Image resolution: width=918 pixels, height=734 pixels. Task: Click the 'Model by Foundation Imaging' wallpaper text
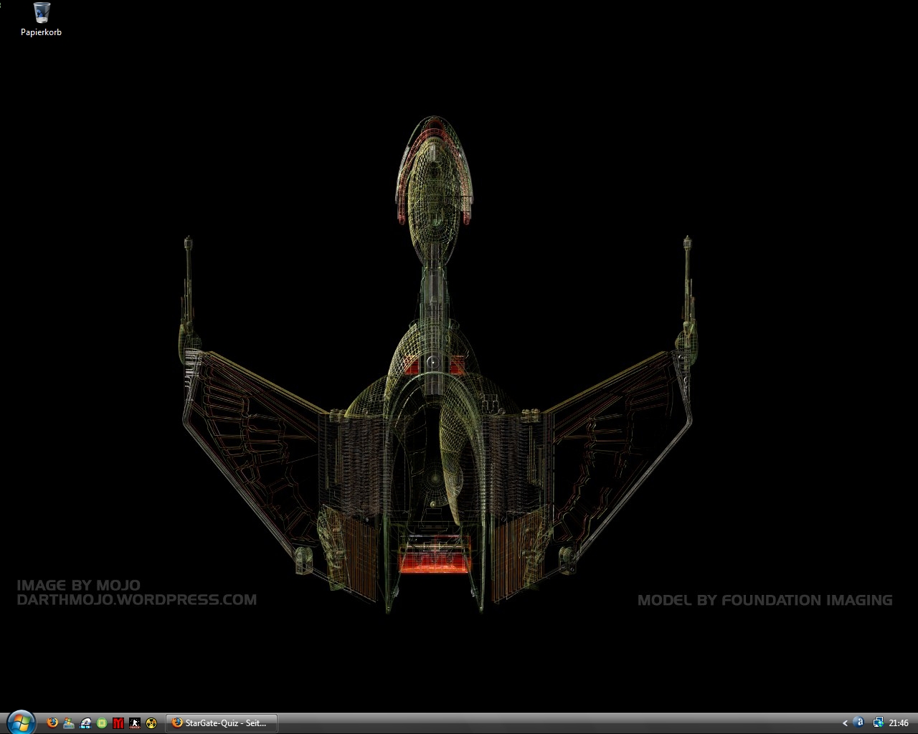765,600
